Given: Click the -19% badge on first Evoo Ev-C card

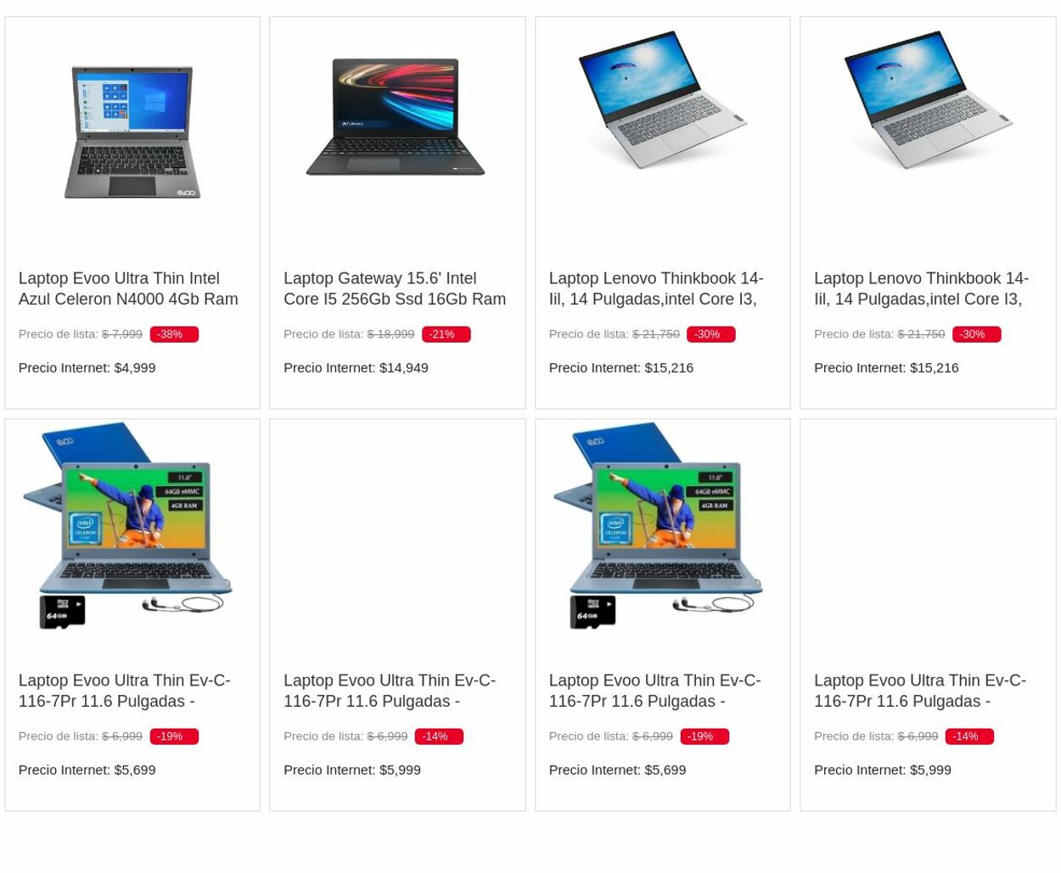Looking at the screenshot, I should (x=174, y=736).
